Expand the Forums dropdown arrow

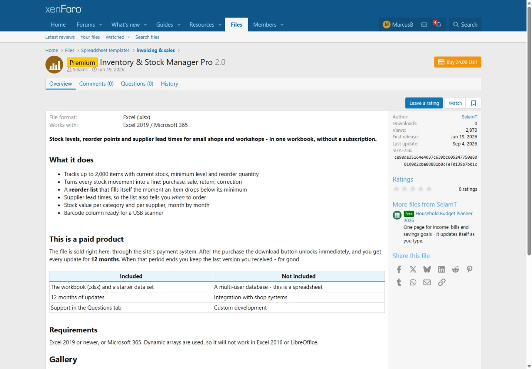[x=101, y=25]
